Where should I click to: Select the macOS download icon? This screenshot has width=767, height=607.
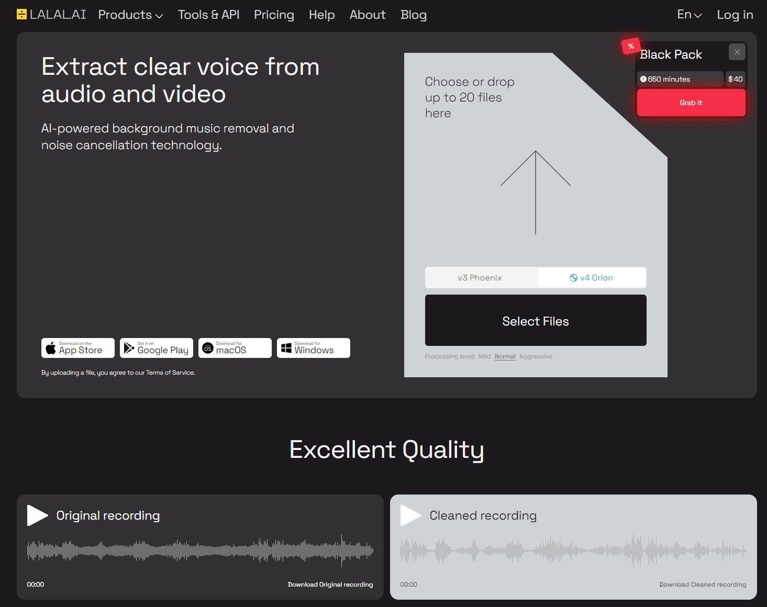[208, 347]
